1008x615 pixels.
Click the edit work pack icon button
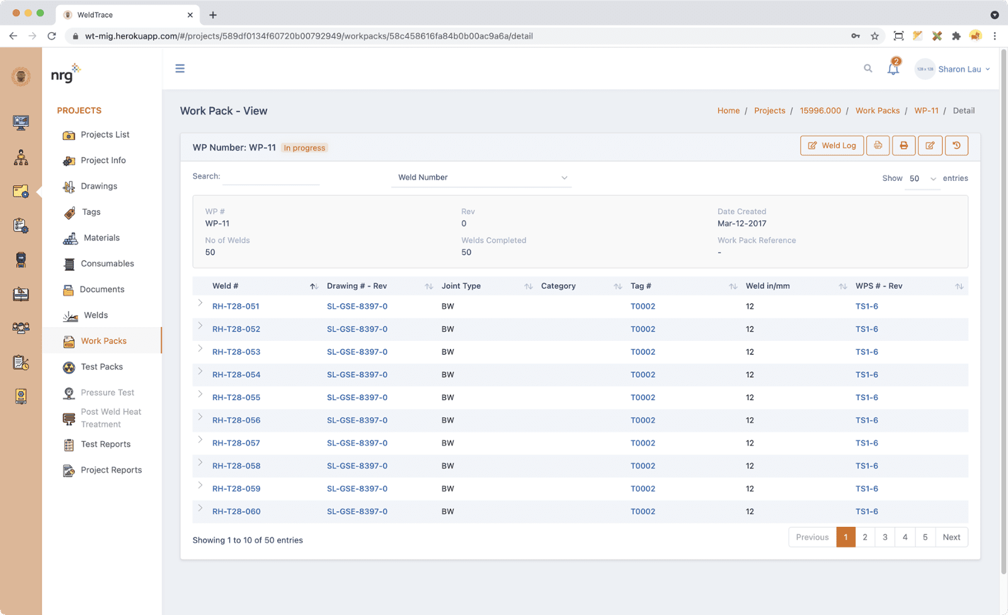tap(930, 146)
